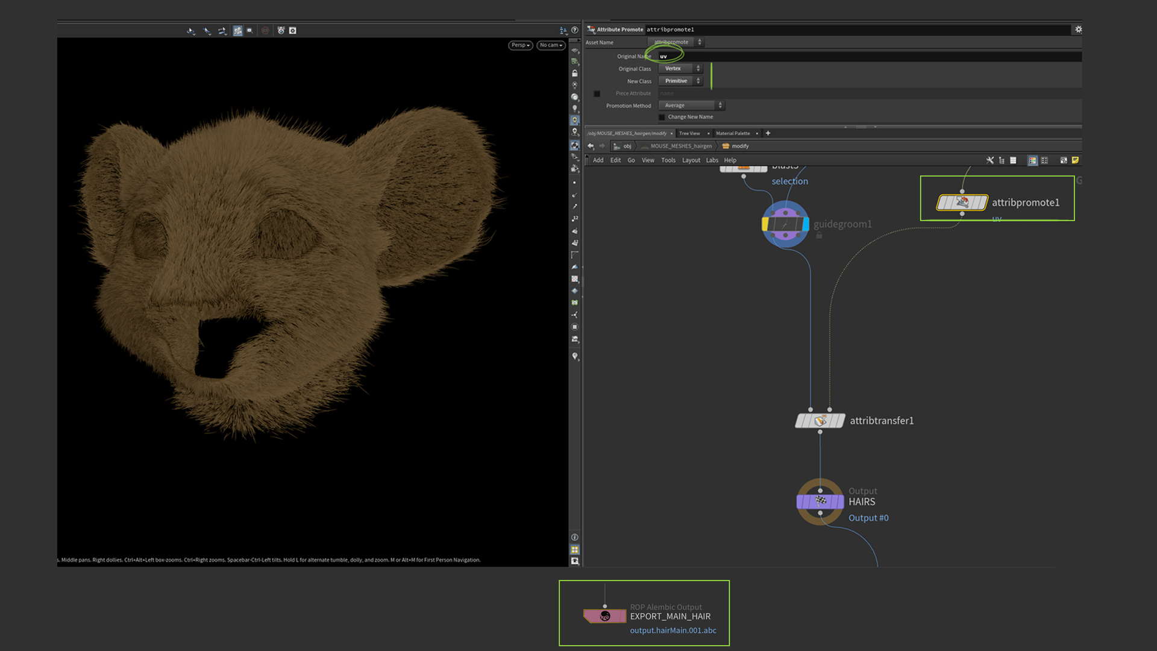This screenshot has width=1157, height=651.
Task: Click the parameter gear settings icon
Action: click(1078, 29)
